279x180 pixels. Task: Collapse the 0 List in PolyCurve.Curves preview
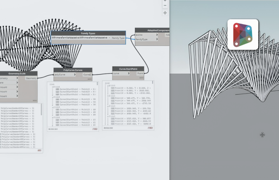pos(53,87)
